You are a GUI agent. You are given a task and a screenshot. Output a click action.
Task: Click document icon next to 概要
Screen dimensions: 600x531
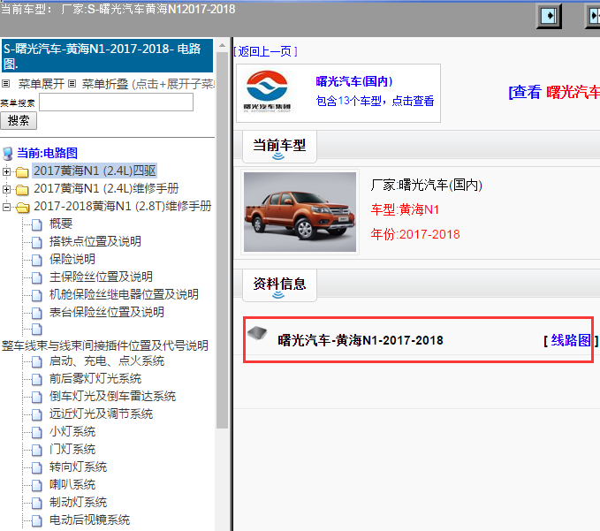[37, 225]
